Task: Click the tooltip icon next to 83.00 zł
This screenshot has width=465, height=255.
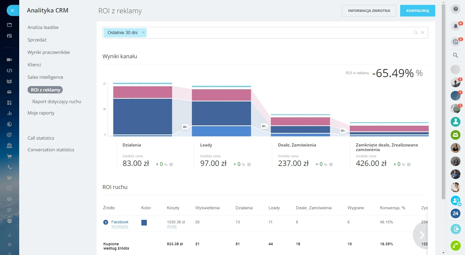Action: [x=171, y=164]
